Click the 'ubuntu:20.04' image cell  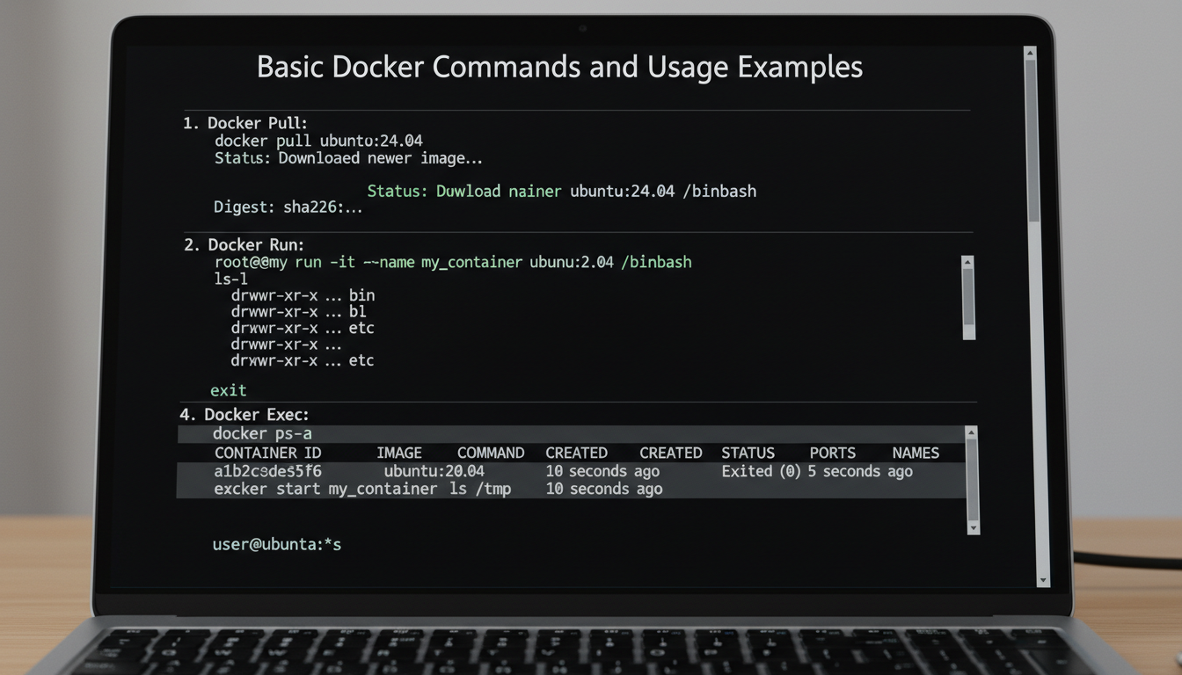click(434, 472)
